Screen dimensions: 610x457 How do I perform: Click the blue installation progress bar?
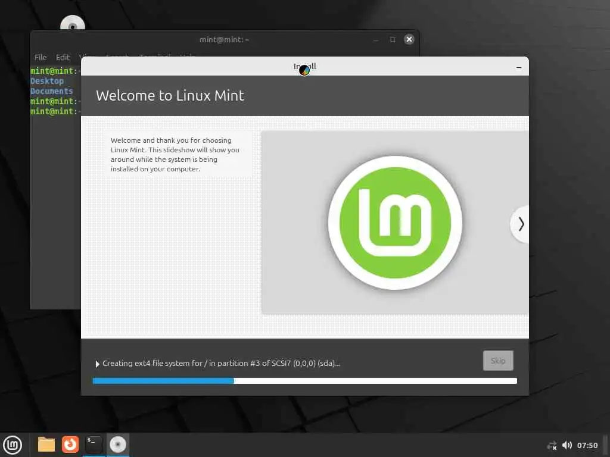point(304,381)
